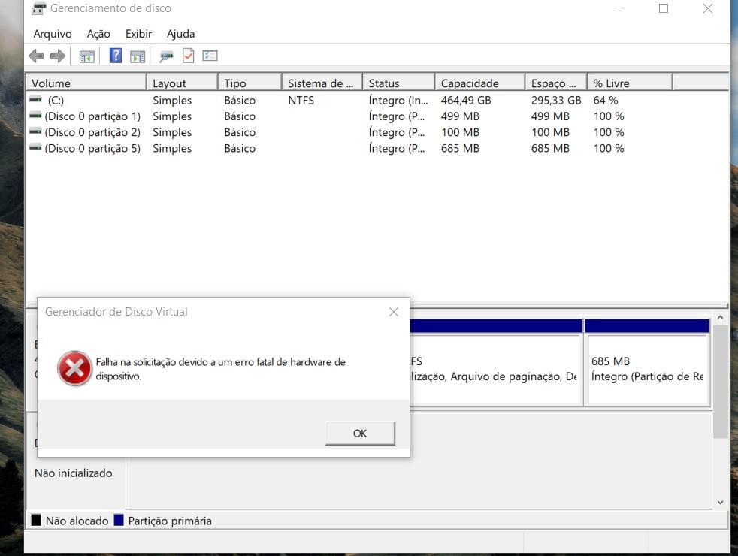Click the scroll up arrow in disk pane
This screenshot has width=738, height=556.
click(x=721, y=318)
